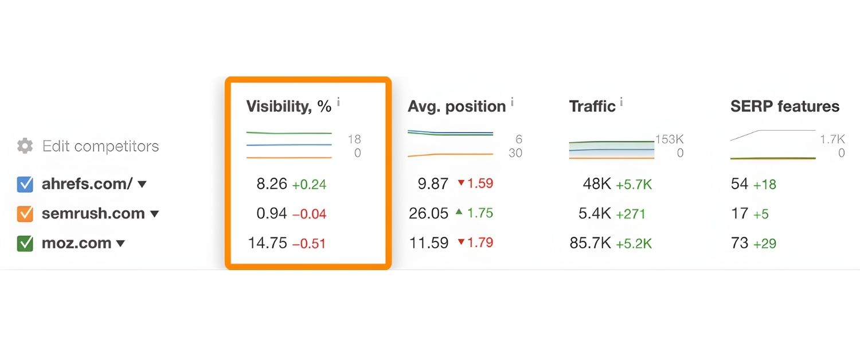860x344 pixels.
Task: Click the ahrefs.com/ domain name
Action: [x=87, y=184]
